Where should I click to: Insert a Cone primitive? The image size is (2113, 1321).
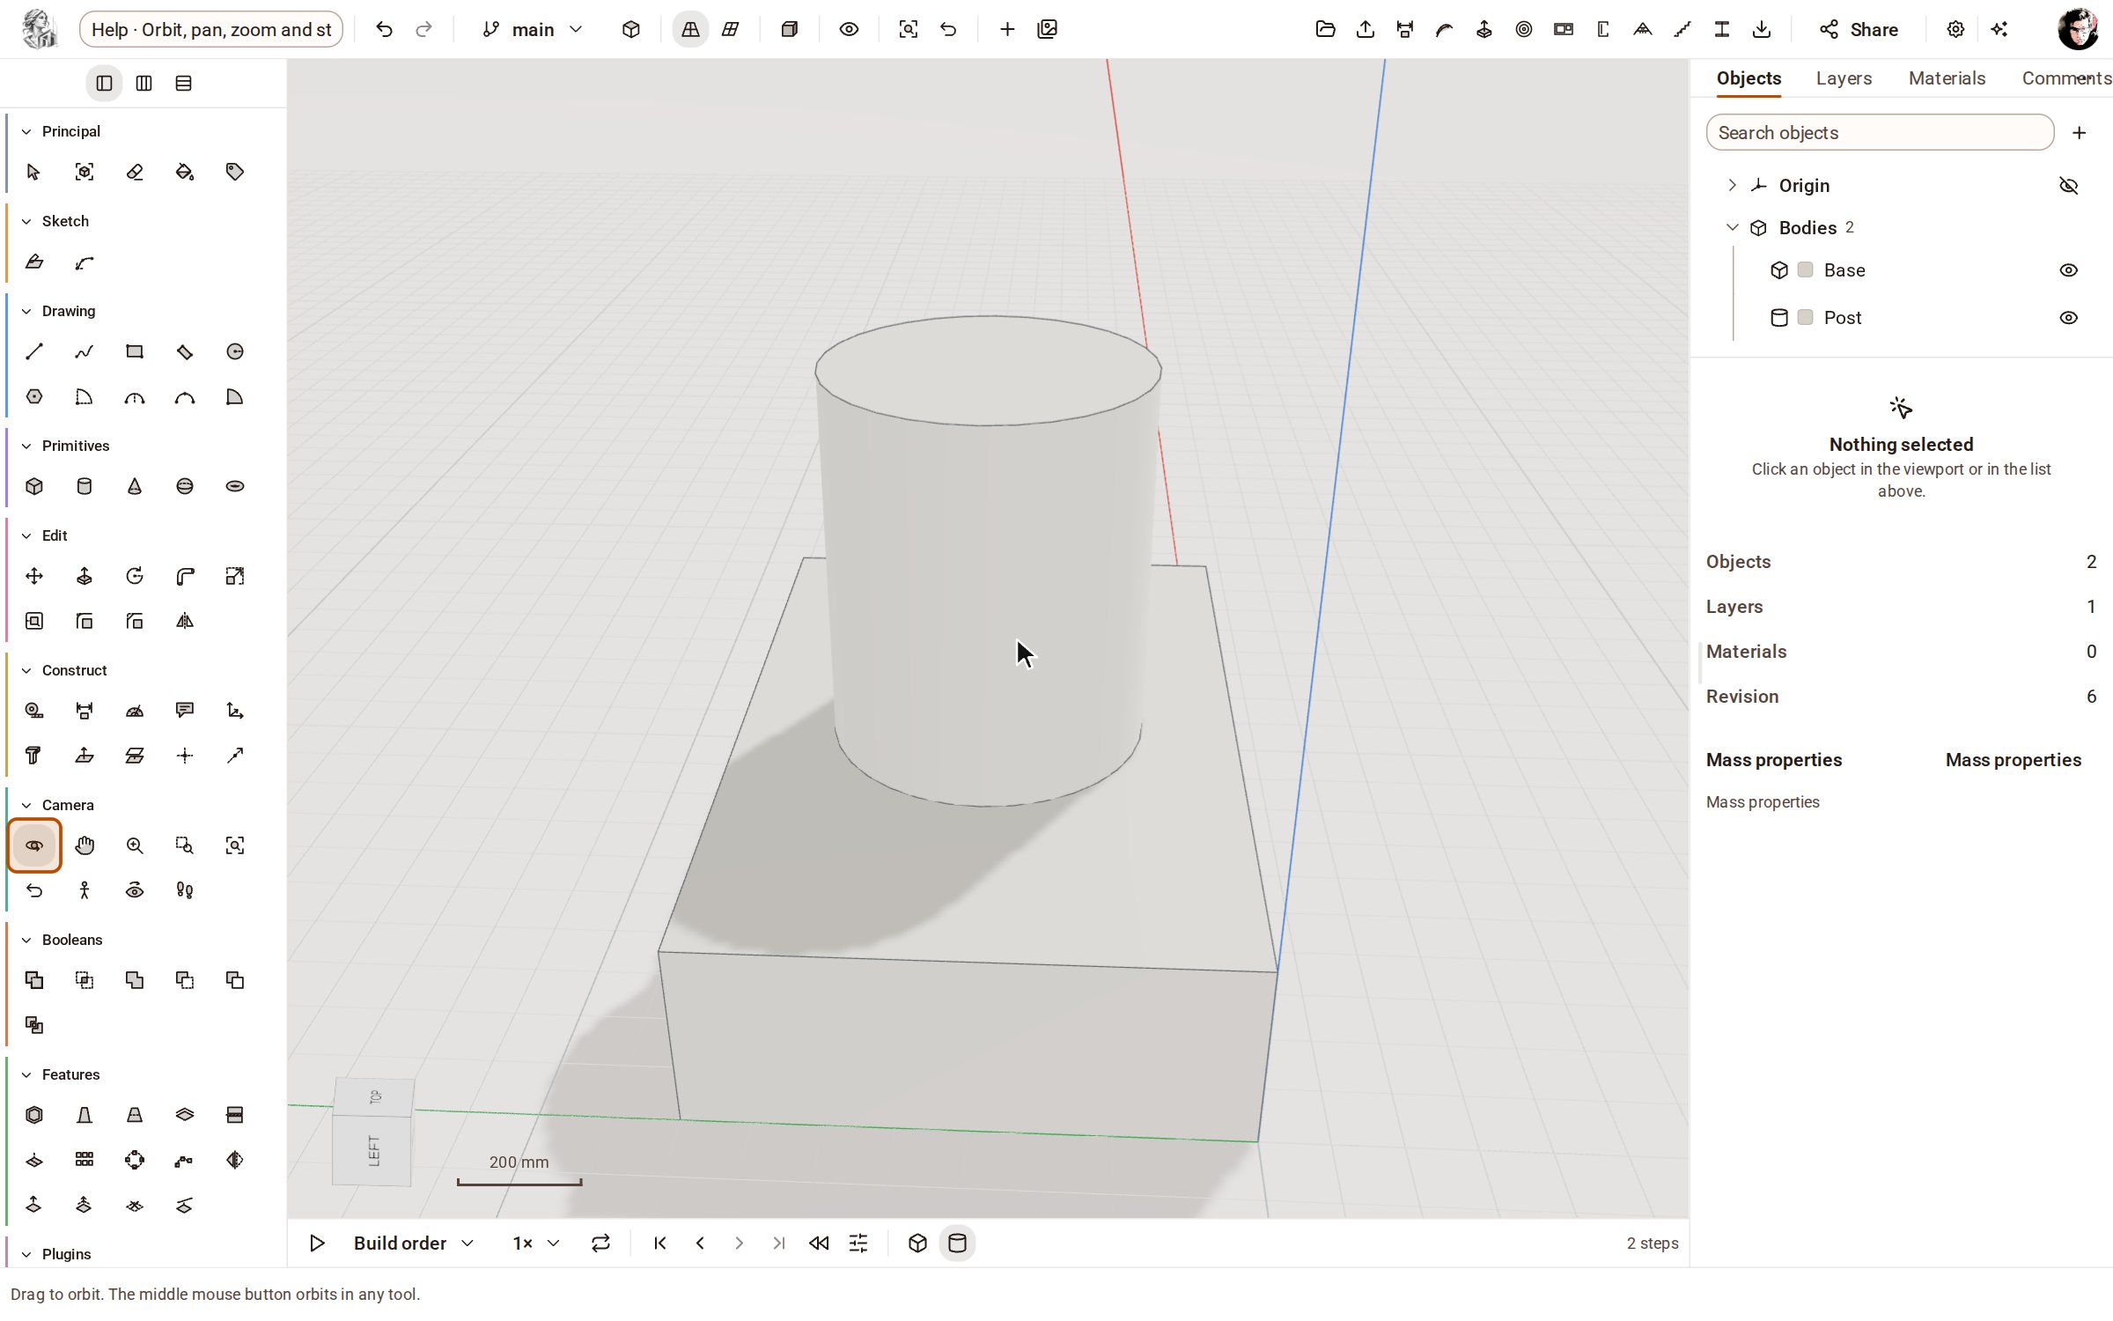(x=135, y=486)
